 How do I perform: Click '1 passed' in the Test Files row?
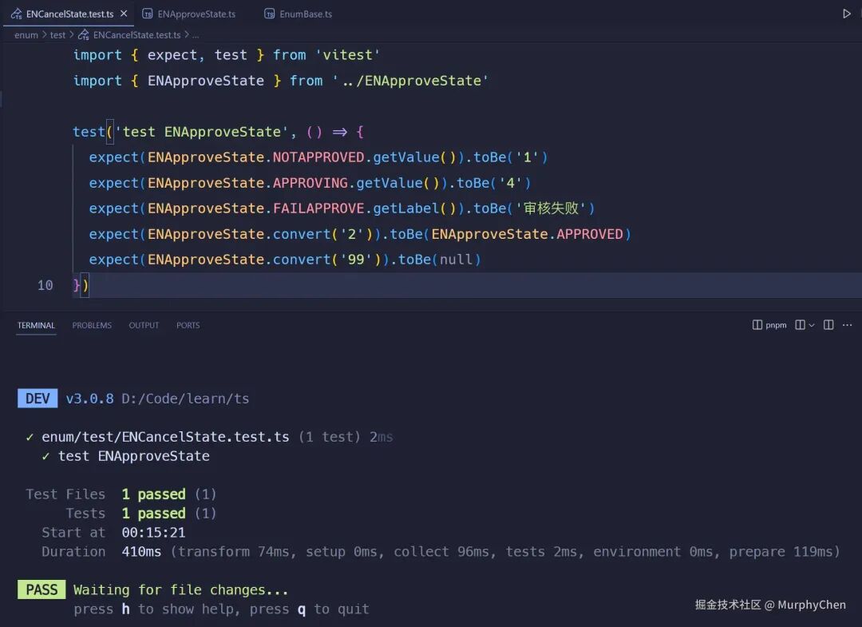153,494
